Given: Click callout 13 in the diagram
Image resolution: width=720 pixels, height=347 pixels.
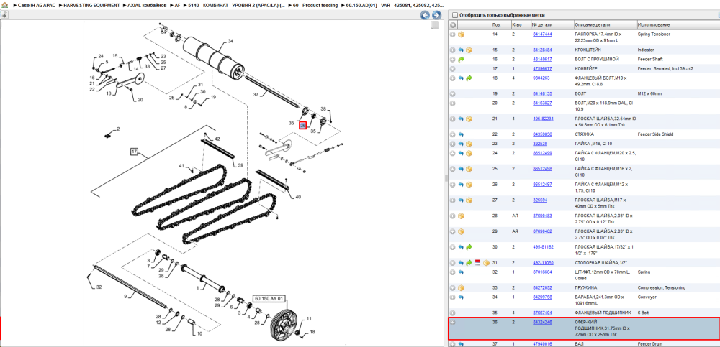Looking at the screenshot, I should coord(109,93).
